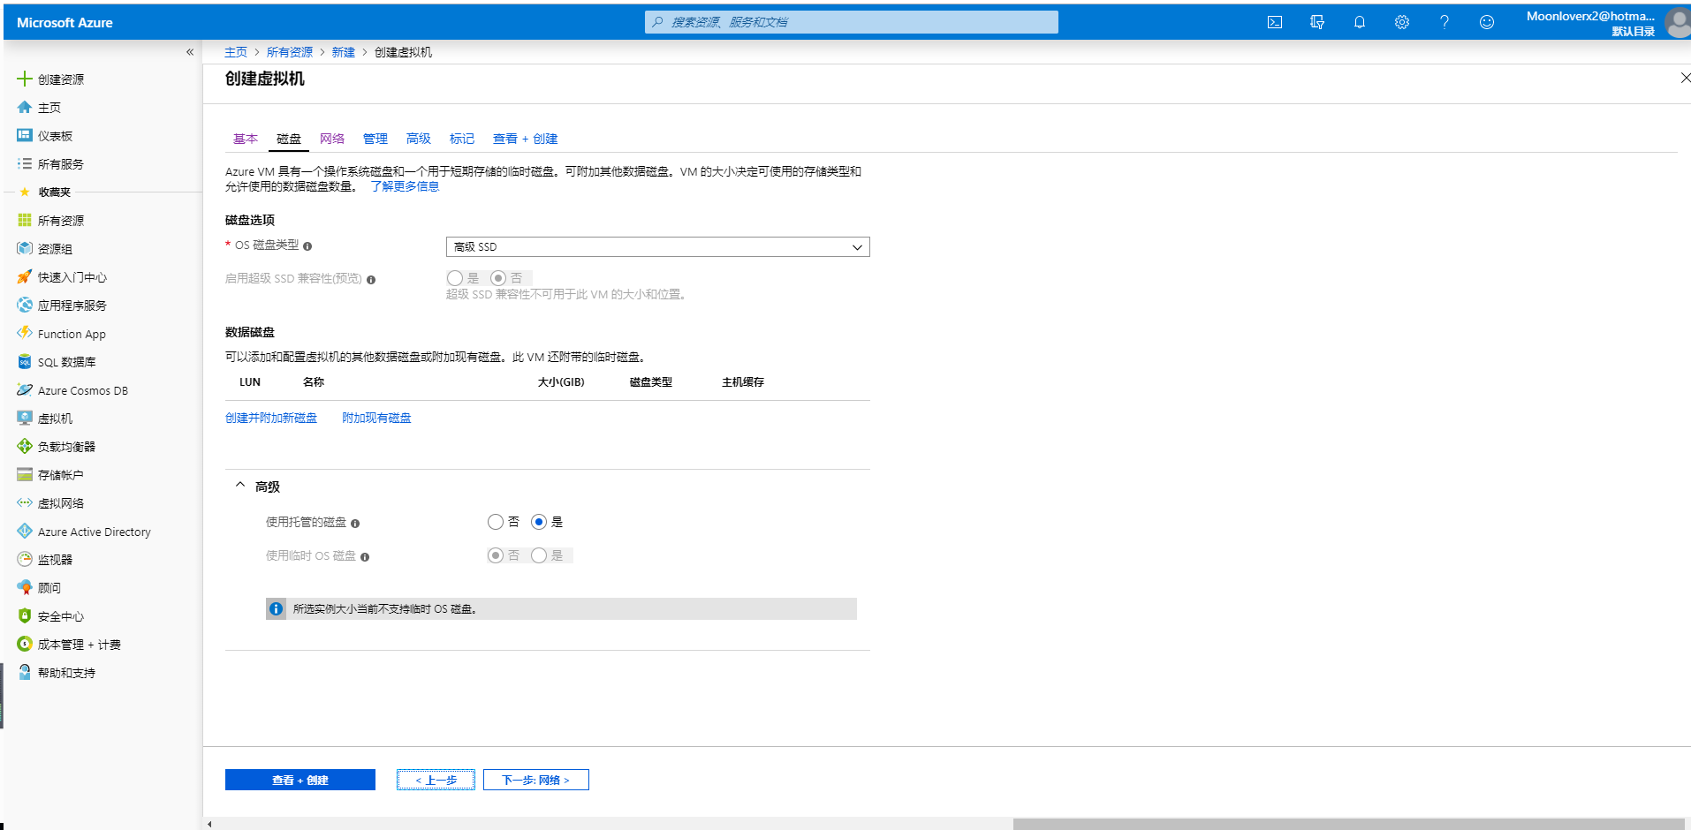Select 否 for use managed disks
The height and width of the screenshot is (830, 1691).
(x=496, y=522)
